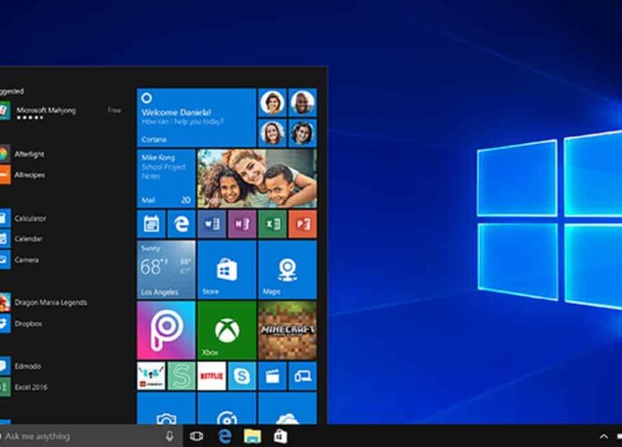Image resolution: width=622 pixels, height=447 pixels.
Task: Expand hidden system tray icons chevron
Action: [x=604, y=436]
